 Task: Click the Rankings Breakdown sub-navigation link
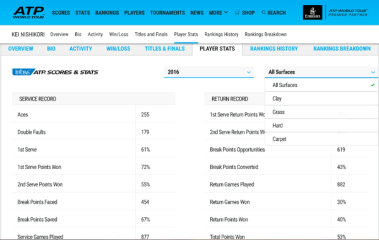pos(266,34)
